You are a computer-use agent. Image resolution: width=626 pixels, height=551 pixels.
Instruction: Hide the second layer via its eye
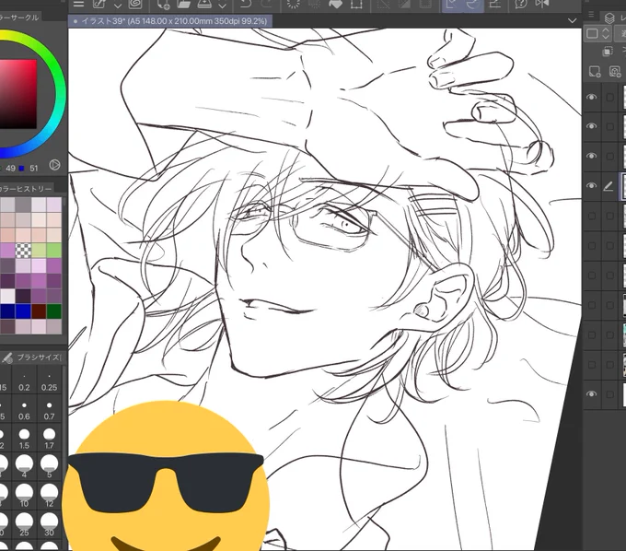point(592,126)
